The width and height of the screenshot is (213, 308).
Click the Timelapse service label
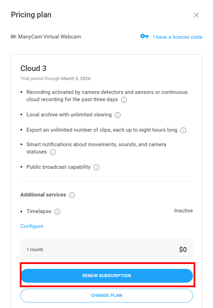point(39,211)
